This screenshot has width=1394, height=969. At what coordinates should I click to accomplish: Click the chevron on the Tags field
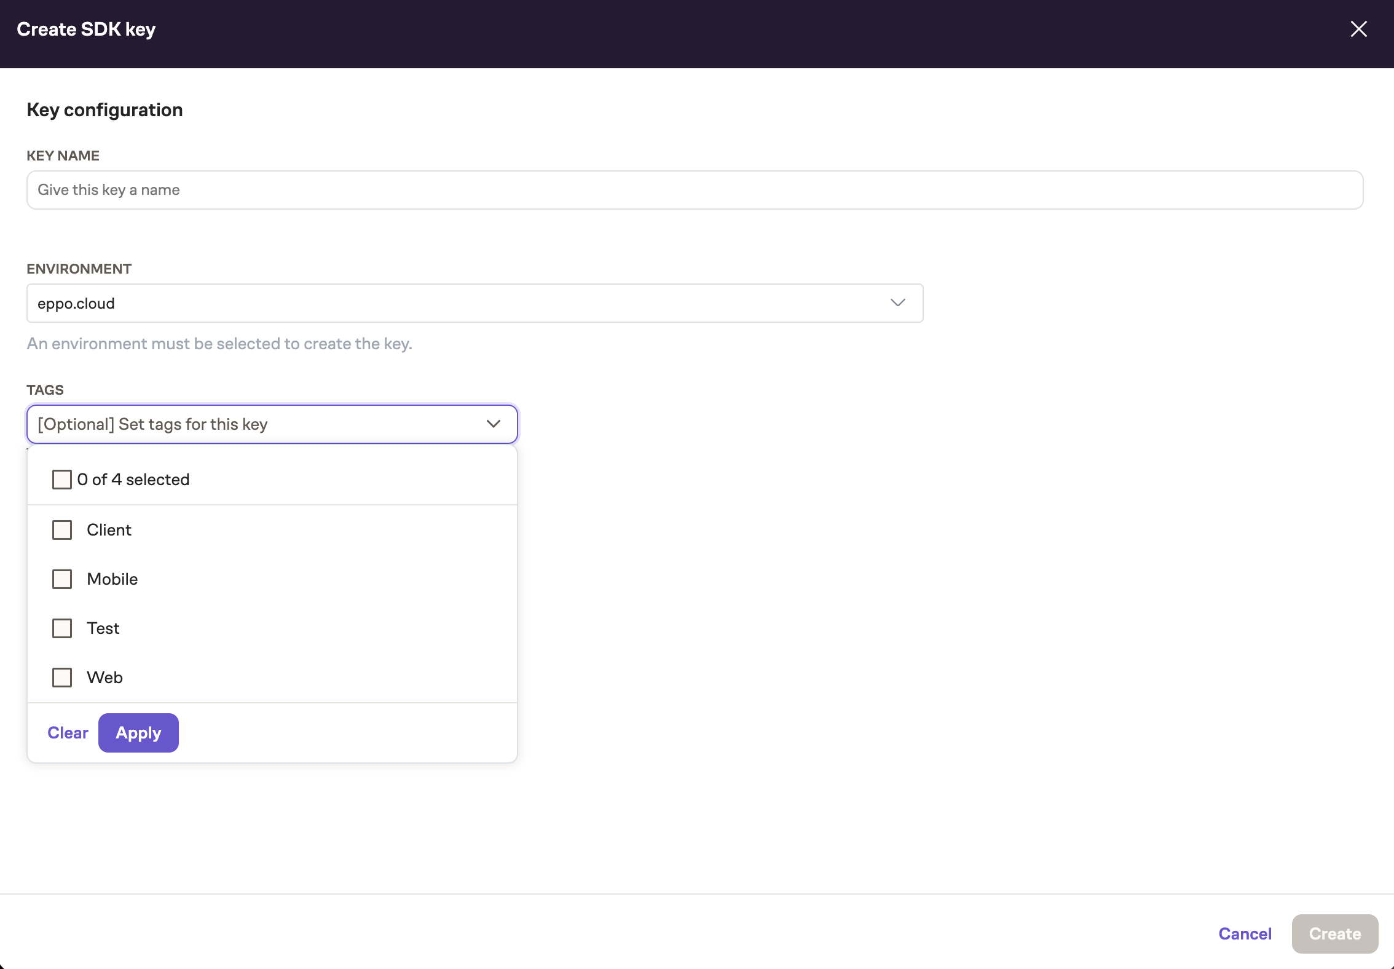click(x=492, y=424)
